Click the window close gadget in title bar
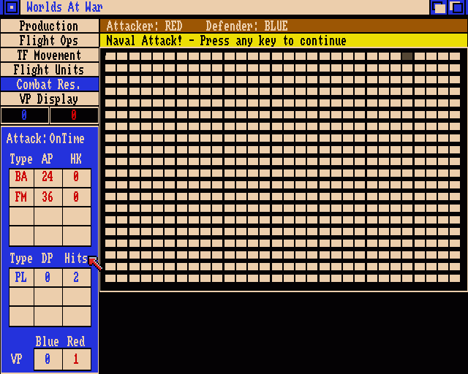Image resolution: width=468 pixels, height=374 pixels. pyautogui.click(x=11, y=8)
